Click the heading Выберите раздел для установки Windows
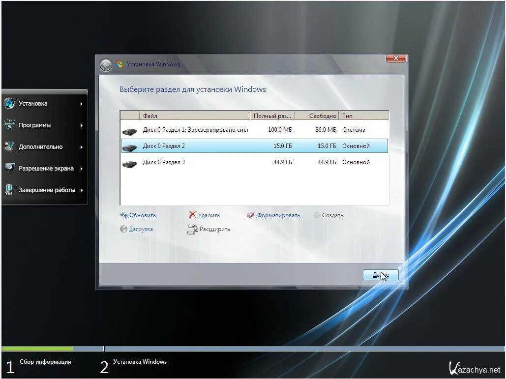This screenshot has width=506, height=379. [x=193, y=89]
